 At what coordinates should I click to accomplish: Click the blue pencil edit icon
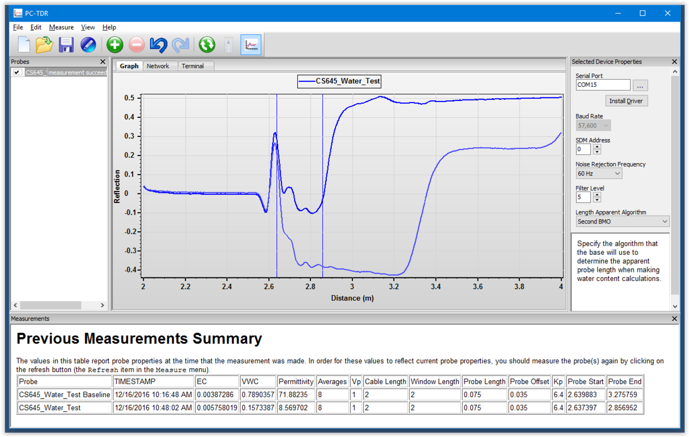88,45
